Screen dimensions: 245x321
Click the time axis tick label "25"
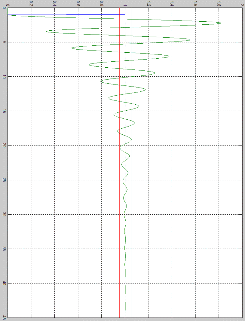click(x=4, y=180)
